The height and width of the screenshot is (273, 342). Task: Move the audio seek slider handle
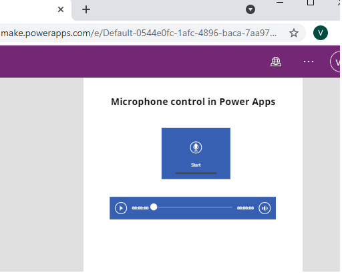pos(154,207)
